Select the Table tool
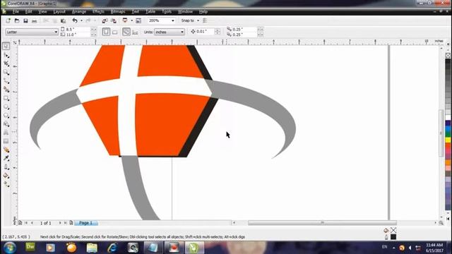452x254 pixels. pyautogui.click(x=6, y=141)
